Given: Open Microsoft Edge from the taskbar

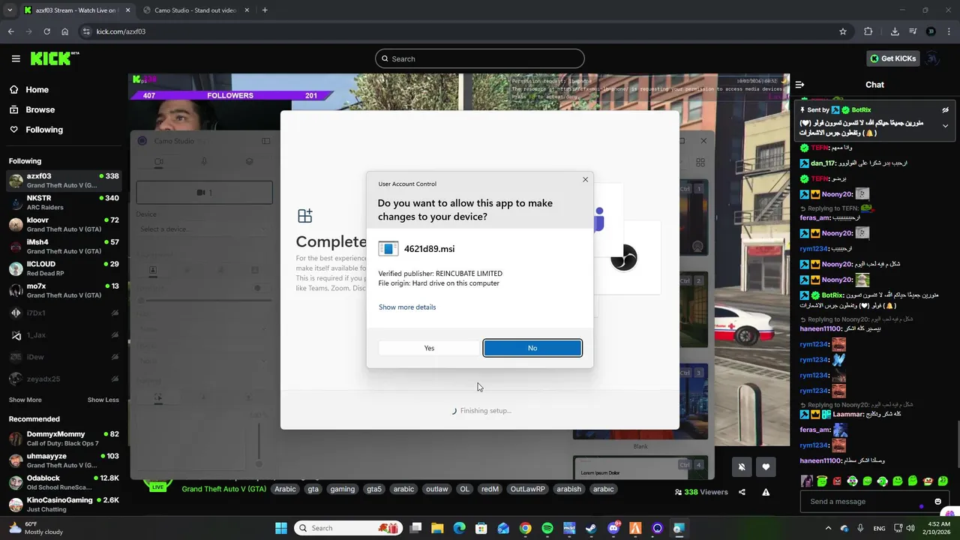Looking at the screenshot, I should 459,528.
